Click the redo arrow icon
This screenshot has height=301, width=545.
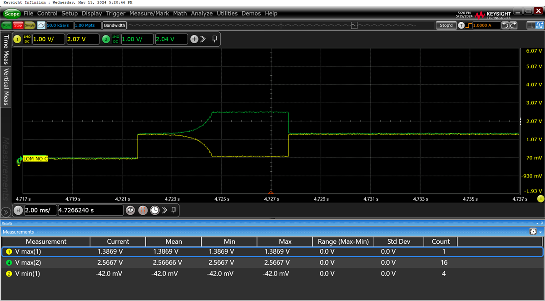pos(513,25)
